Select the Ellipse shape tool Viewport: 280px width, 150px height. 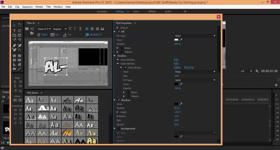click(x=14, y=69)
